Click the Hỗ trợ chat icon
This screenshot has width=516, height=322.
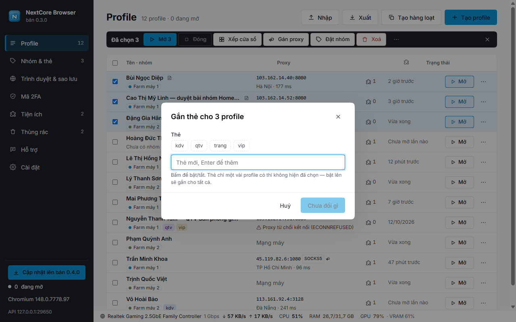coord(13,149)
